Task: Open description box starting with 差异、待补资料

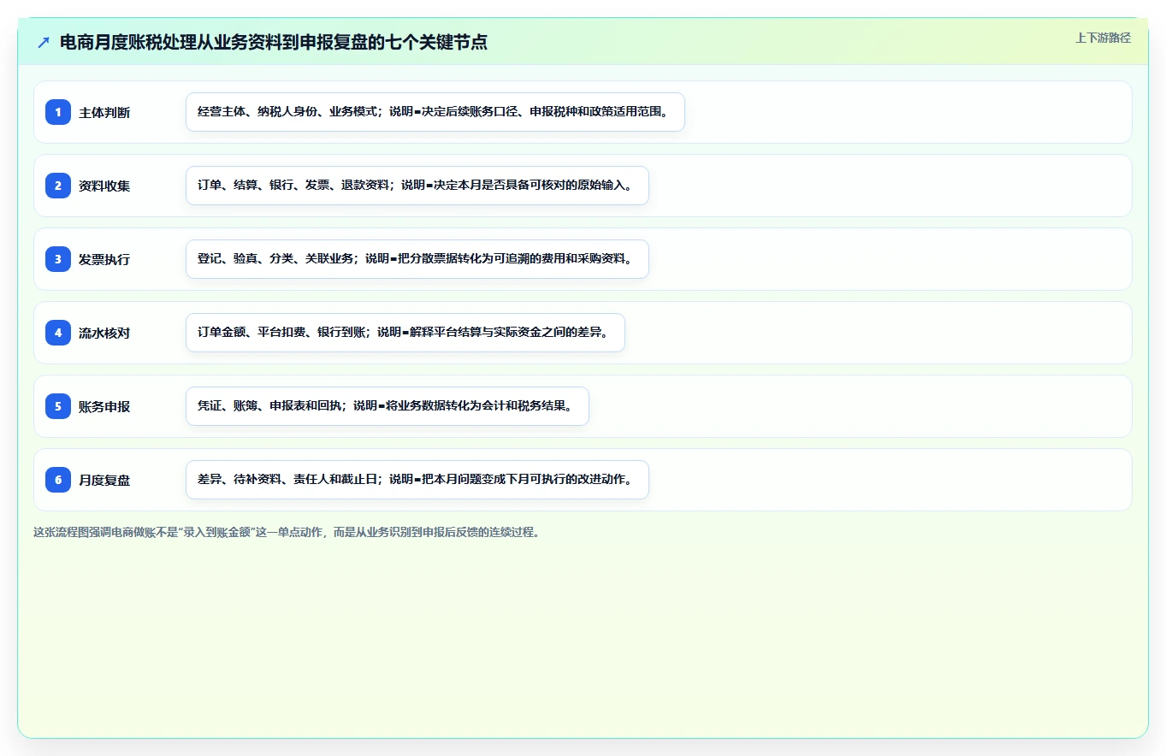Action: click(417, 480)
